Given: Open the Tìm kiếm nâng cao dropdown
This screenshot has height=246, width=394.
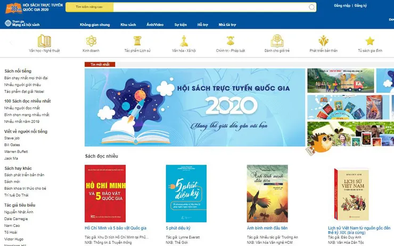Looking at the screenshot, I should [x=89, y=7].
